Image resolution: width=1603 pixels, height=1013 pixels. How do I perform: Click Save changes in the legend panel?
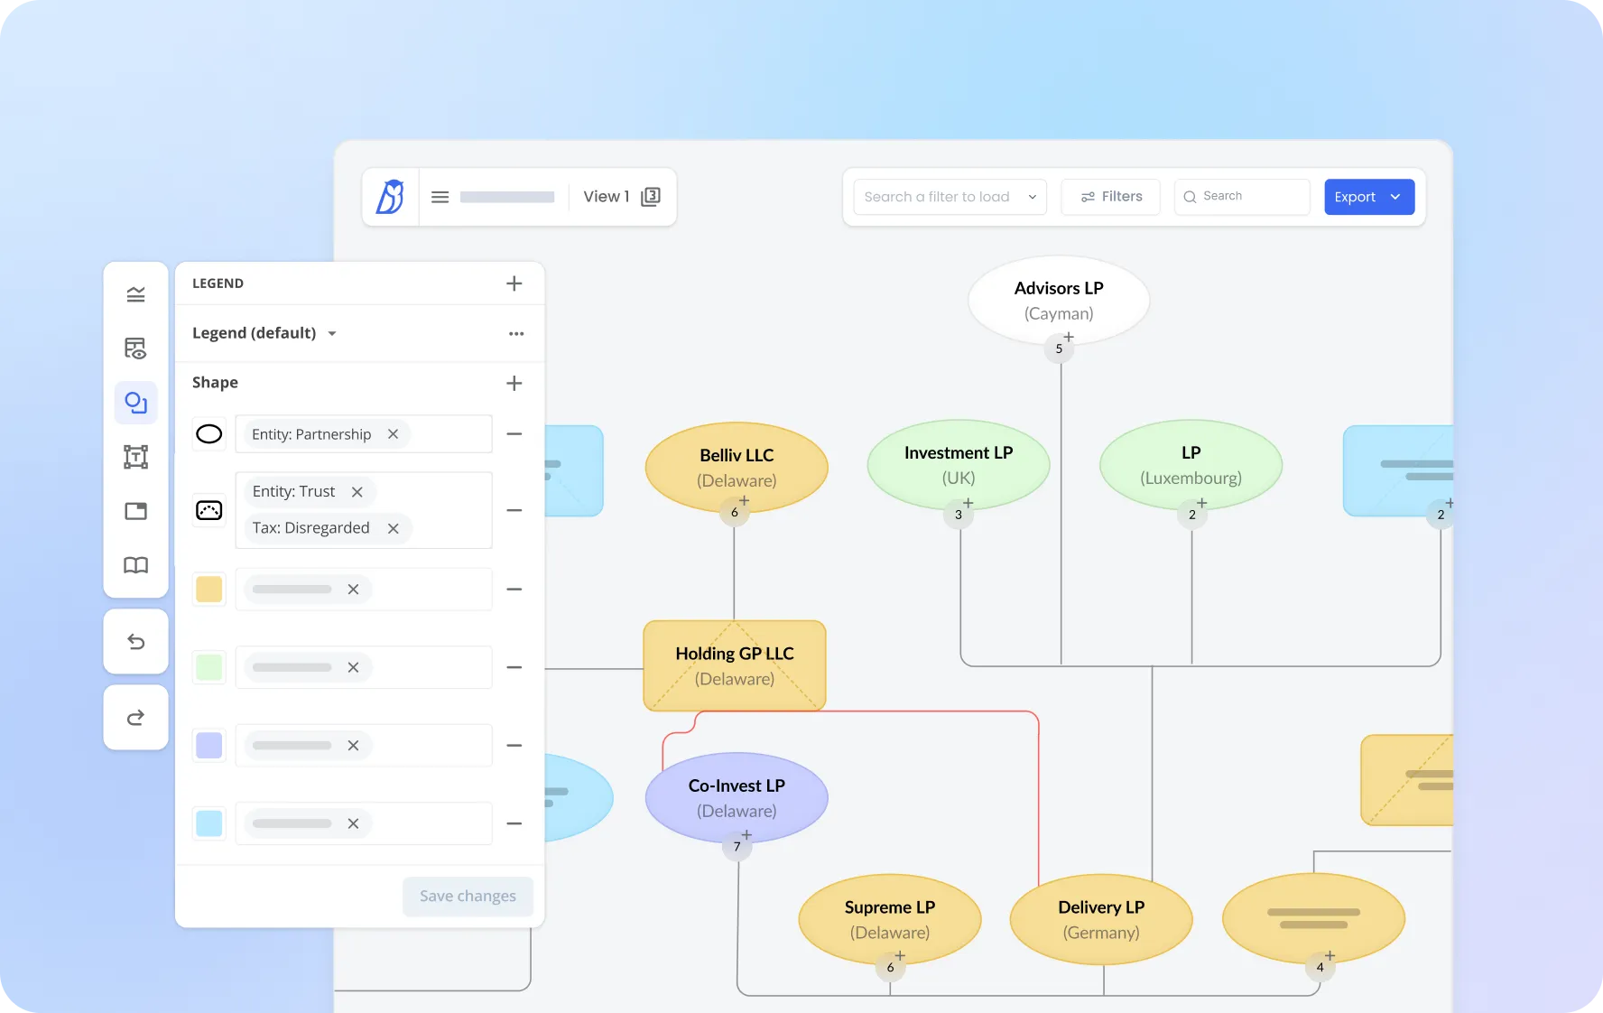coord(468,897)
